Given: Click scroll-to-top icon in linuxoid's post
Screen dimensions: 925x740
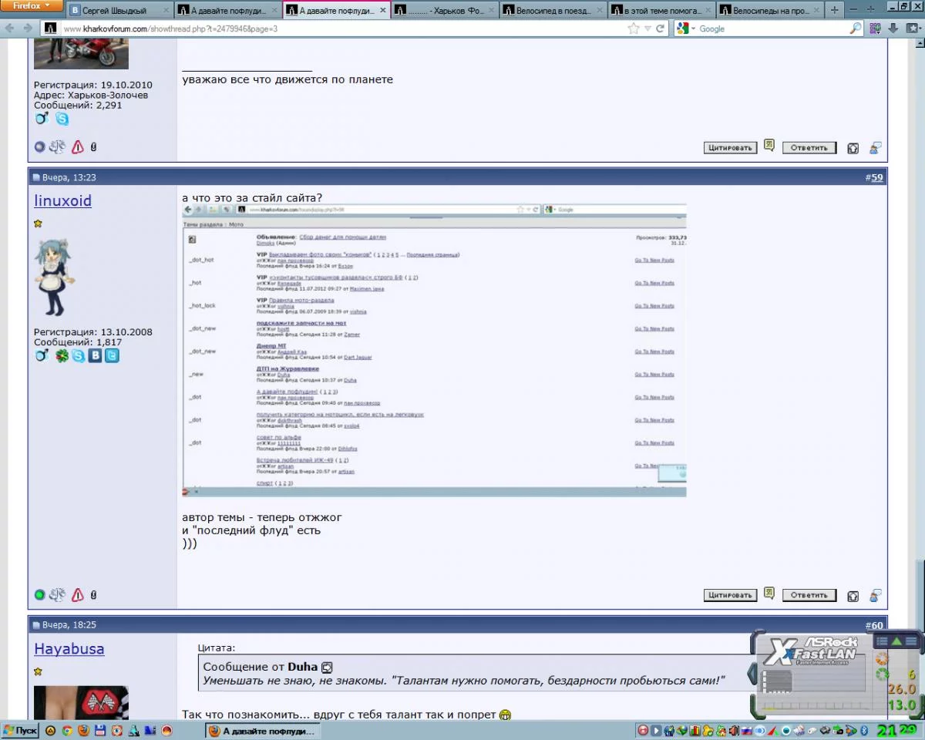Looking at the screenshot, I should (853, 596).
